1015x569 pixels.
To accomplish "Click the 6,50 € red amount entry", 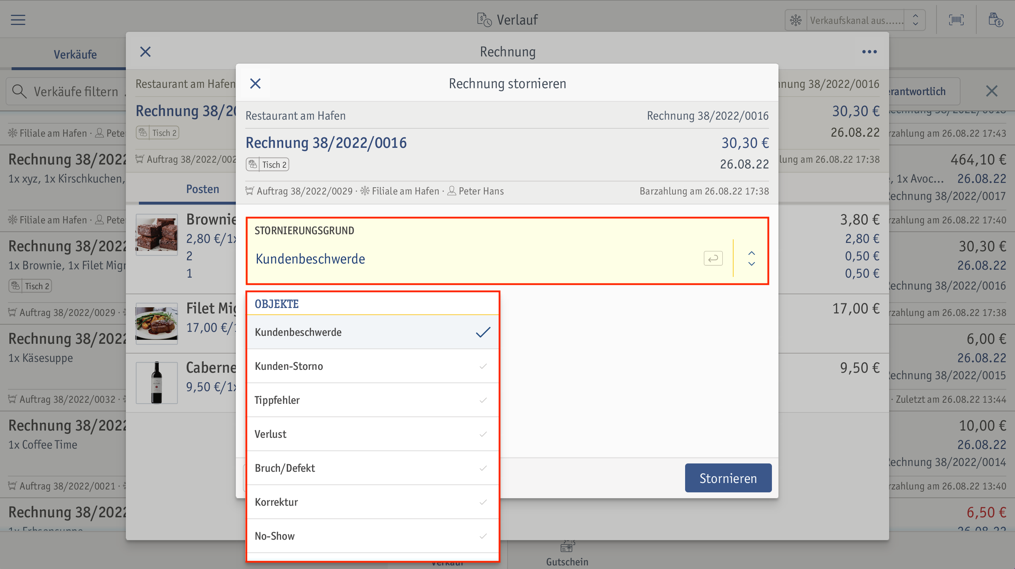I will coord(986,512).
